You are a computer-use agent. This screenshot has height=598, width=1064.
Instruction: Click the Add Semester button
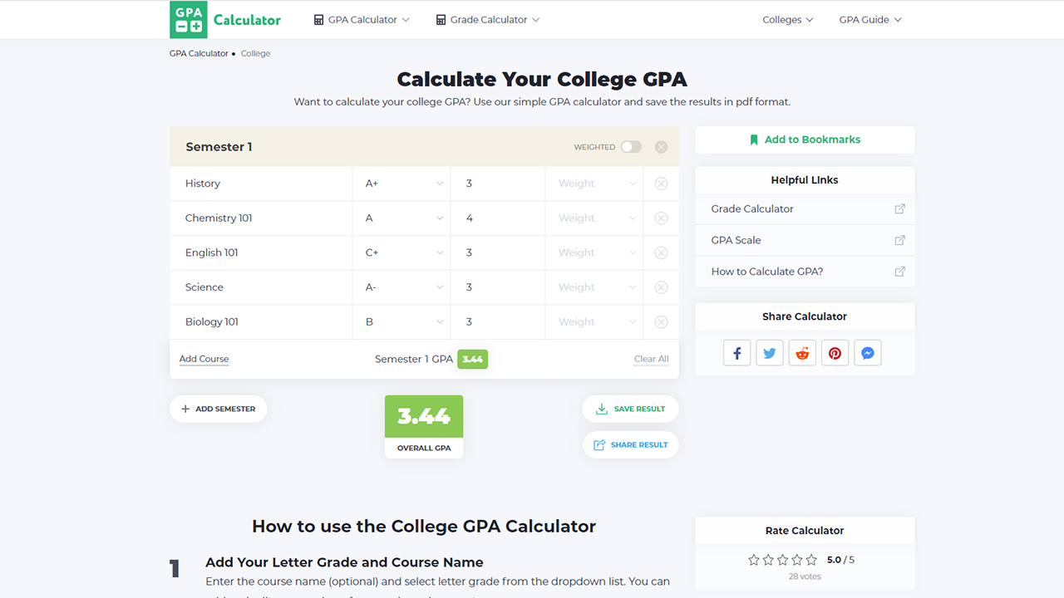[219, 409]
